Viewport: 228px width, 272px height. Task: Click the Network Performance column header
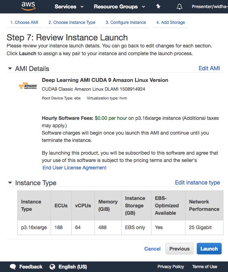tap(204, 205)
